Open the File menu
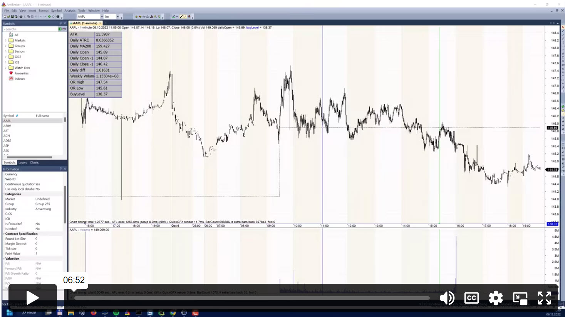This screenshot has width=565, height=317. 7,11
